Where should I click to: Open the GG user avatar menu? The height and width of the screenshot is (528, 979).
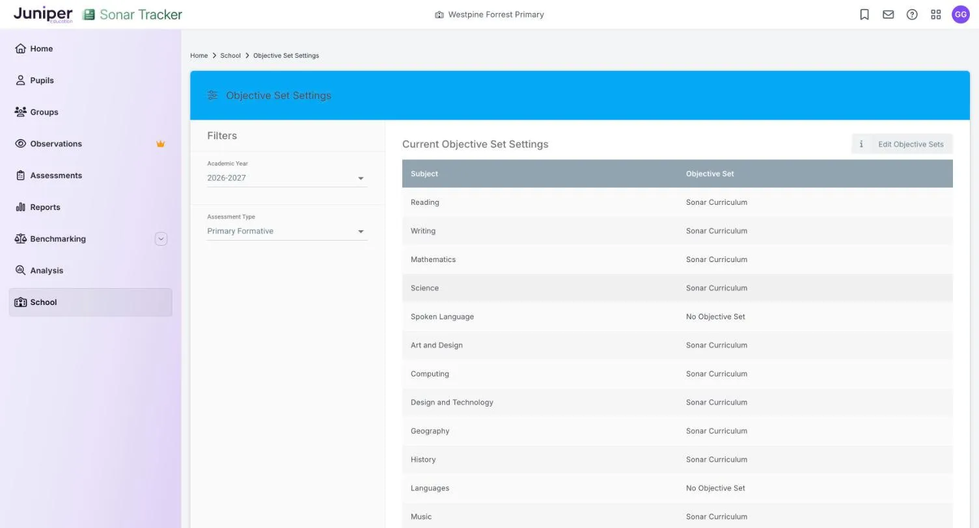tap(961, 14)
